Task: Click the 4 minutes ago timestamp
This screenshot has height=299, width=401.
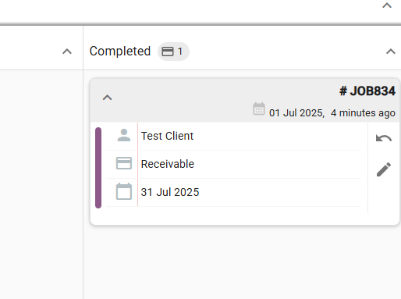Action: [x=363, y=113]
